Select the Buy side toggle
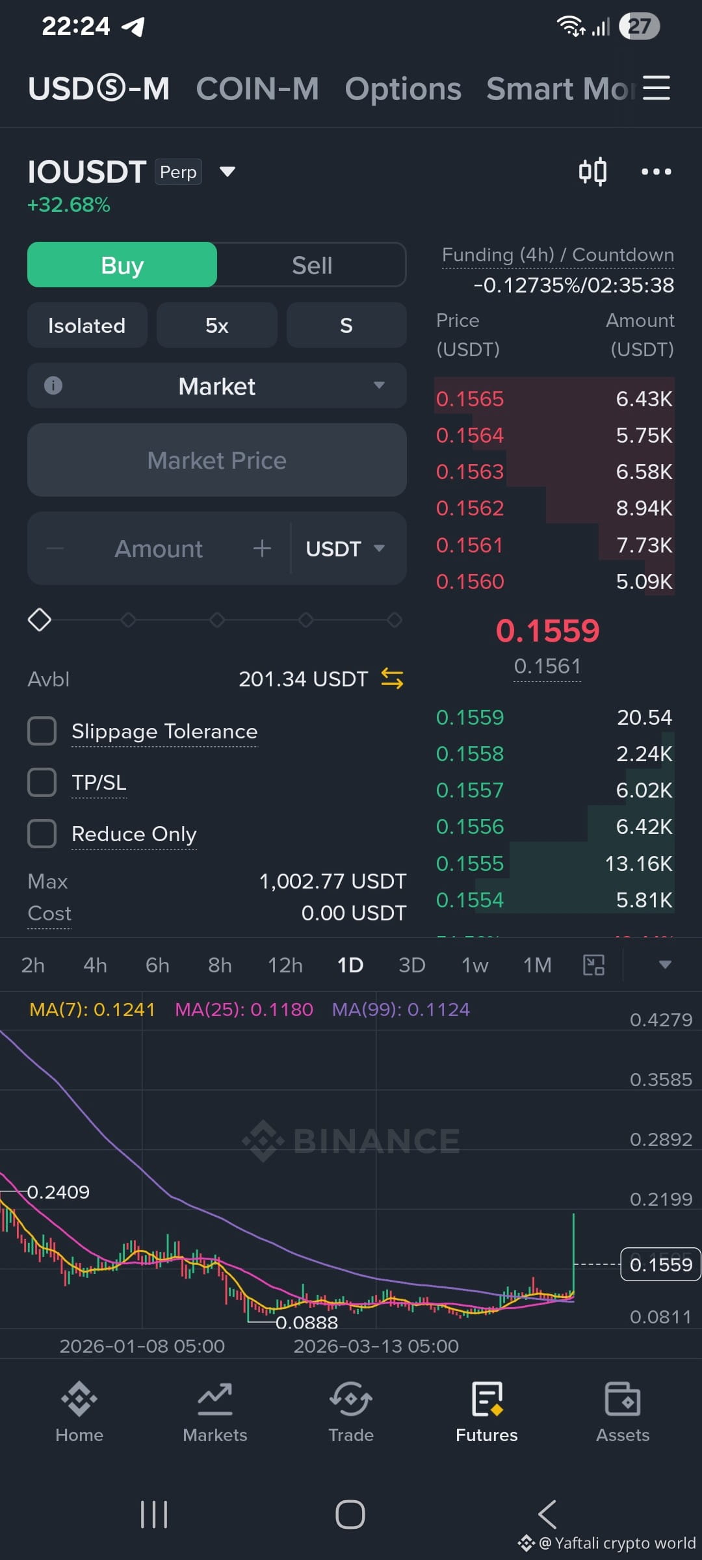The width and height of the screenshot is (702, 1560). click(x=122, y=265)
